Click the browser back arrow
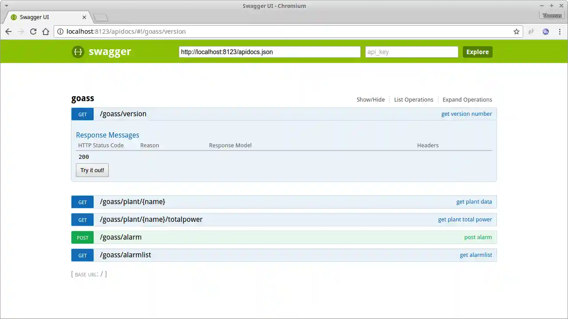The height and width of the screenshot is (319, 568). (8, 32)
